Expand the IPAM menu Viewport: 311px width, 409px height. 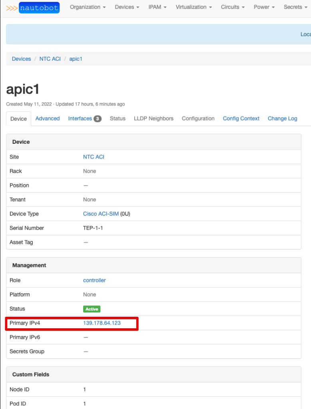[157, 7]
